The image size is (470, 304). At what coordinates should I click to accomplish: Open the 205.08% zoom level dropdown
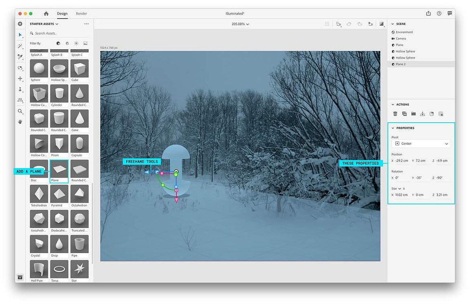pos(240,24)
